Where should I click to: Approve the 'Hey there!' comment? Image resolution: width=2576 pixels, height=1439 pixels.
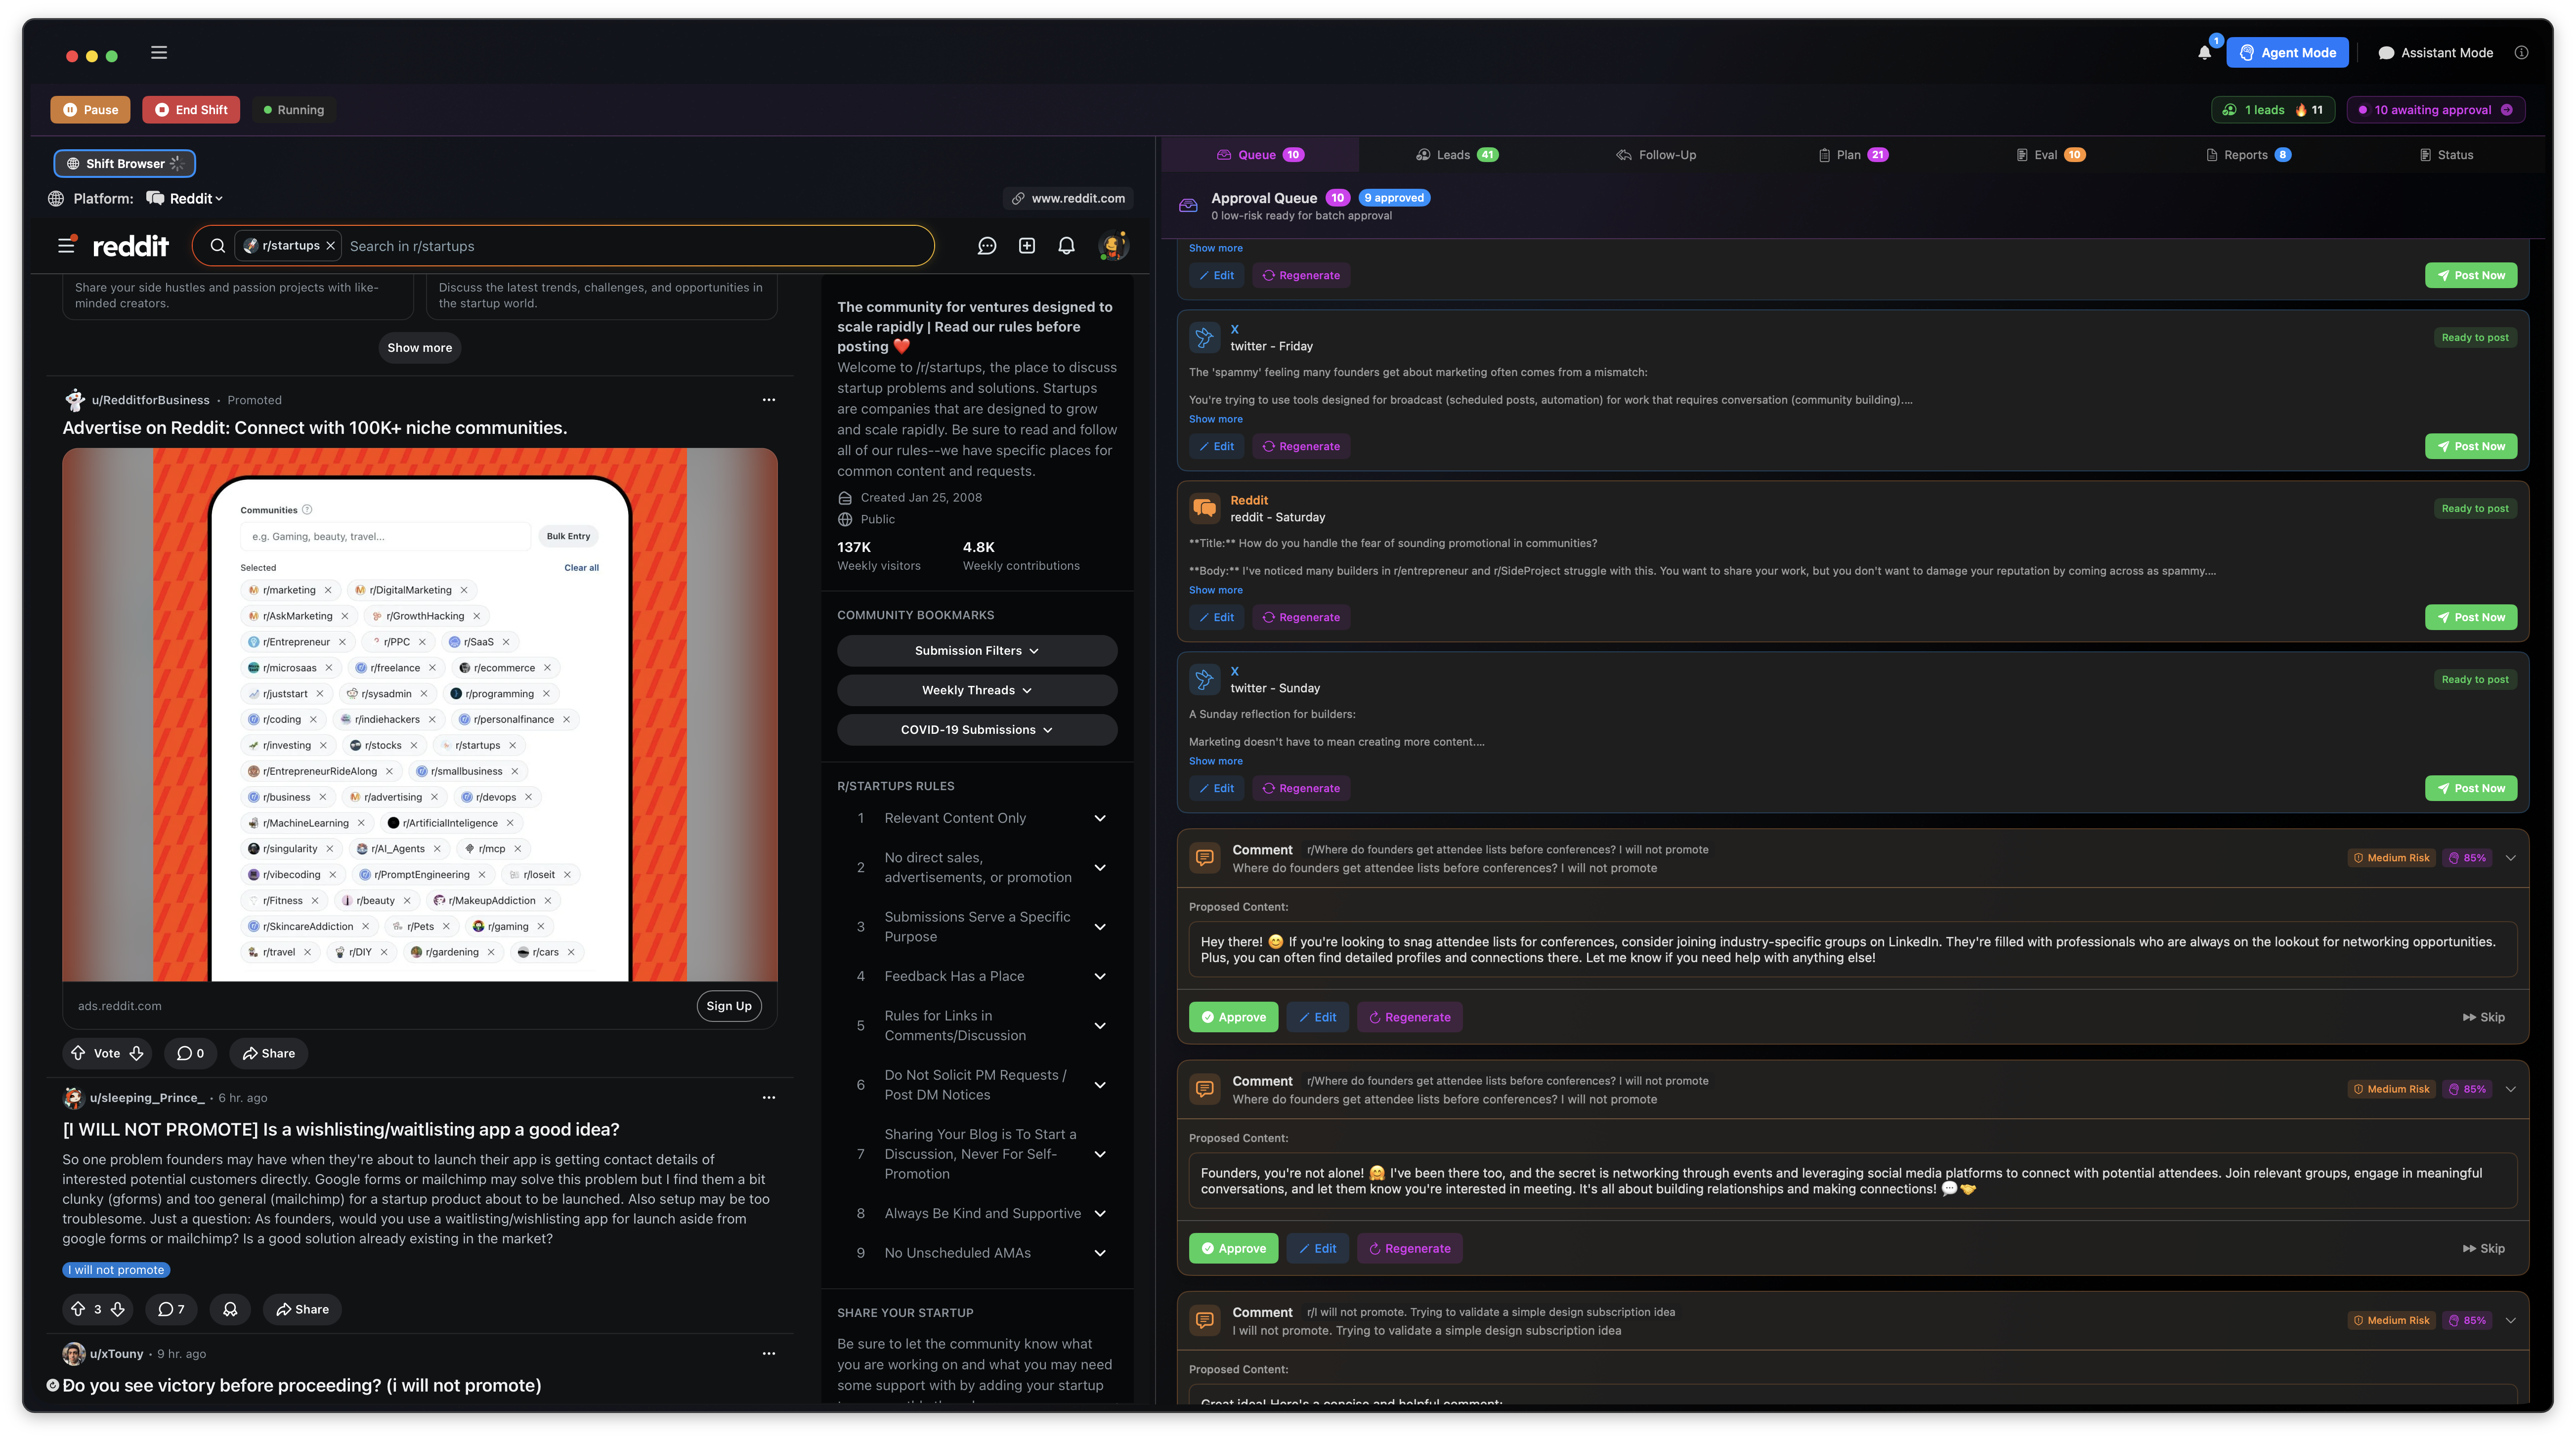[x=1233, y=1017]
